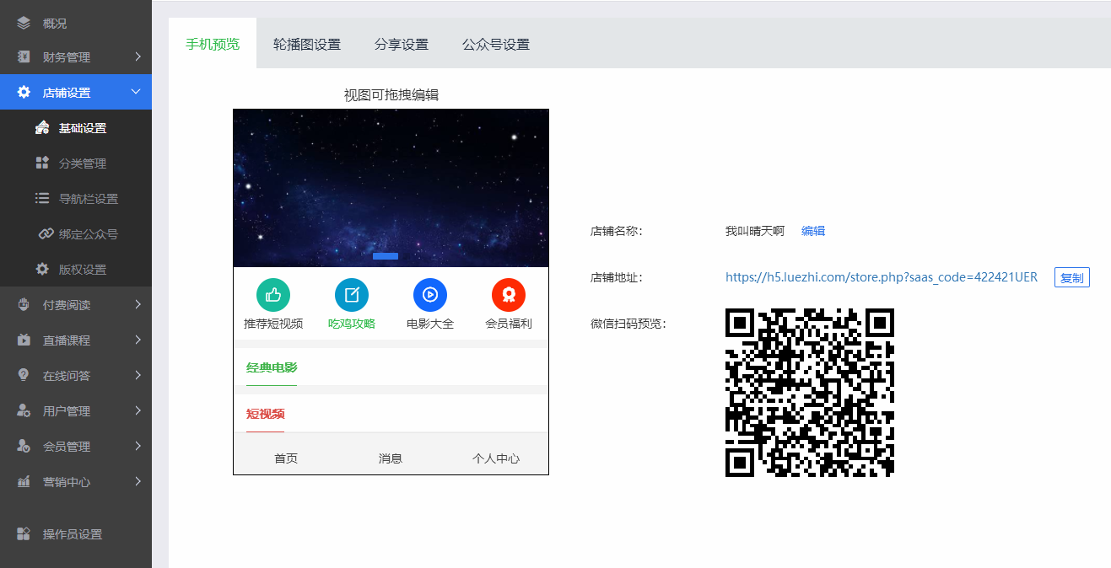Click the 电影大全 label in preview
The width and height of the screenshot is (1111, 568).
point(430,324)
